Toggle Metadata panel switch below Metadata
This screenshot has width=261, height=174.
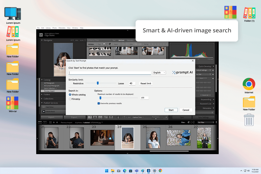(x=212, y=113)
